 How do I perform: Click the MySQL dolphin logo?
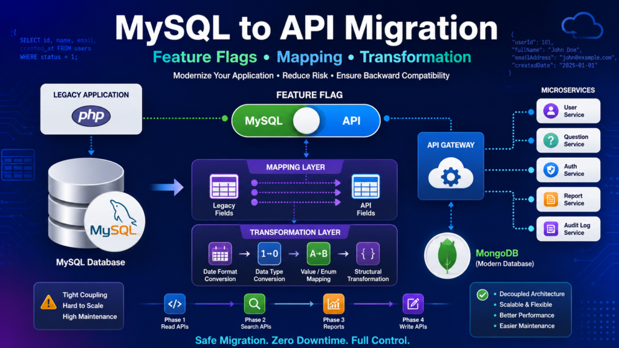(x=114, y=222)
